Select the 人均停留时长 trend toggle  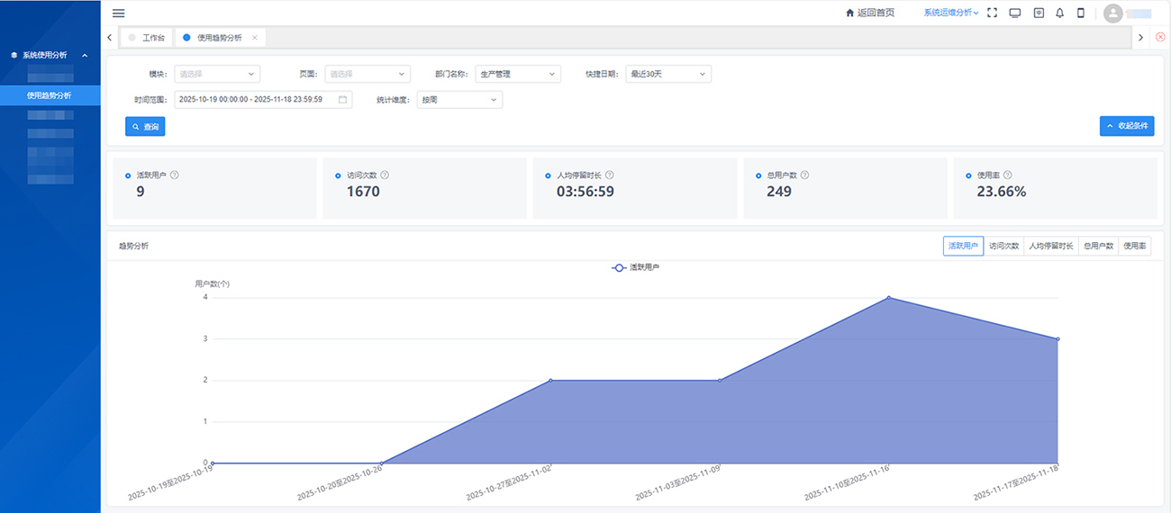(x=1051, y=246)
